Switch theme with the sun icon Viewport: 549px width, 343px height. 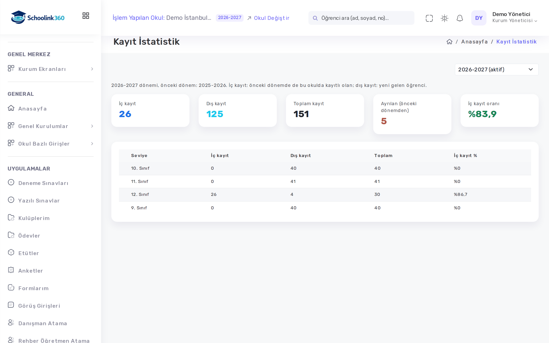tap(444, 18)
